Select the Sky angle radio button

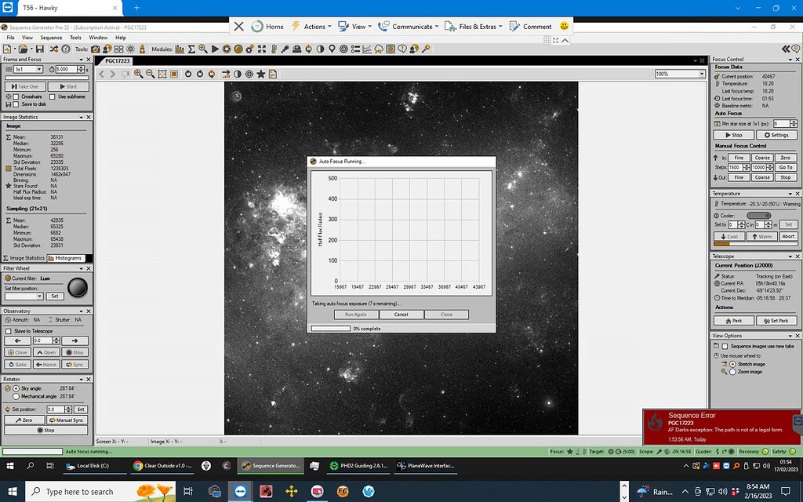coord(16,389)
